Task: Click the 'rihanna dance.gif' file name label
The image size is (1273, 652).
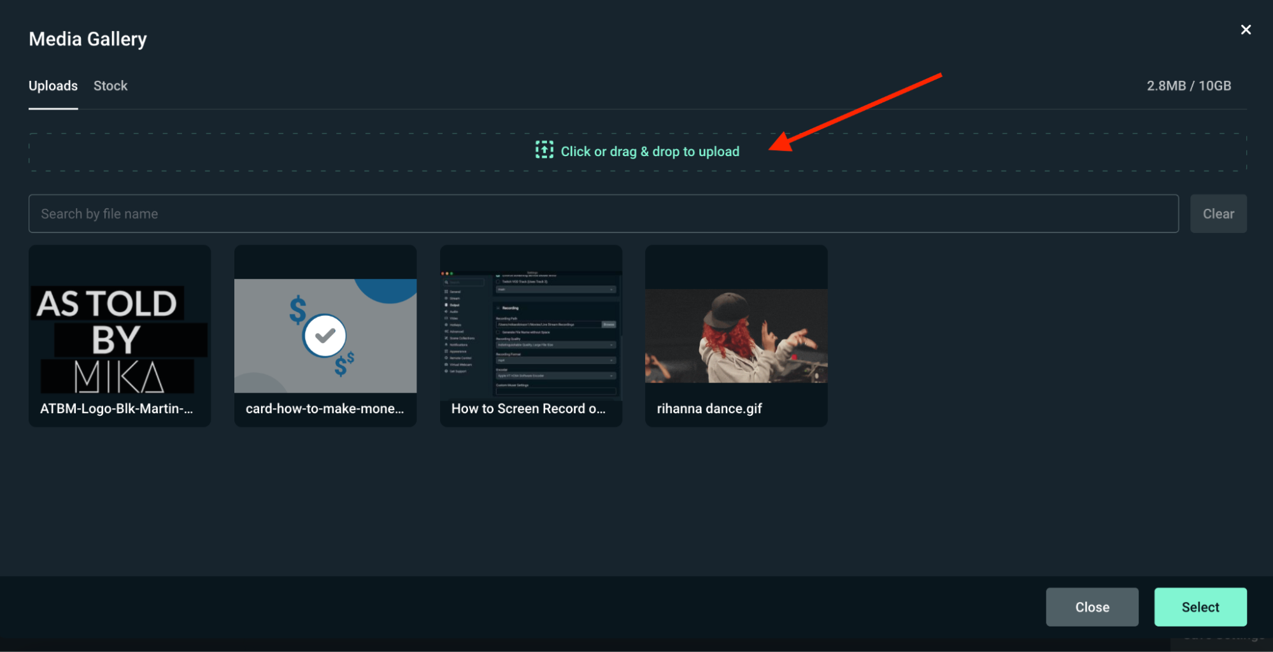Action: [x=709, y=408]
